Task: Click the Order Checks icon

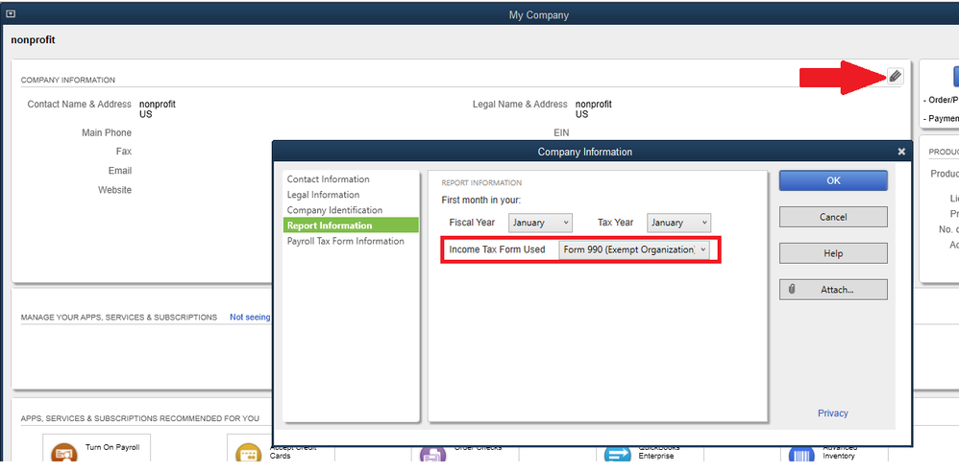Action: (432, 455)
